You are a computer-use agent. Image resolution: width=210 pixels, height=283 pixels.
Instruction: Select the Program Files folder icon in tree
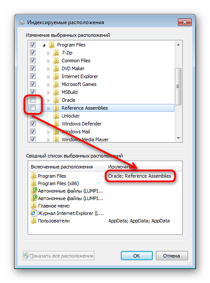tap(51, 45)
